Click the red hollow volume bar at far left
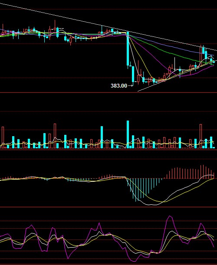The height and width of the screenshot is (265, 217). [x=3, y=137]
